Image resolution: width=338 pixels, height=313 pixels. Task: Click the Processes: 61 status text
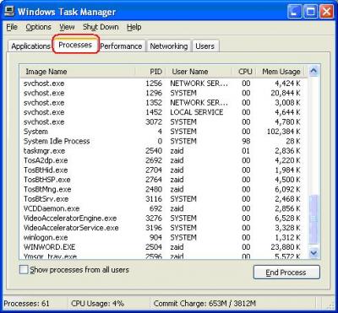pos(26,304)
